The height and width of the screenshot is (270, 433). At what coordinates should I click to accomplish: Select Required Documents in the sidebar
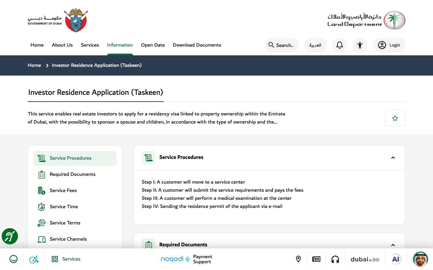coord(75,174)
